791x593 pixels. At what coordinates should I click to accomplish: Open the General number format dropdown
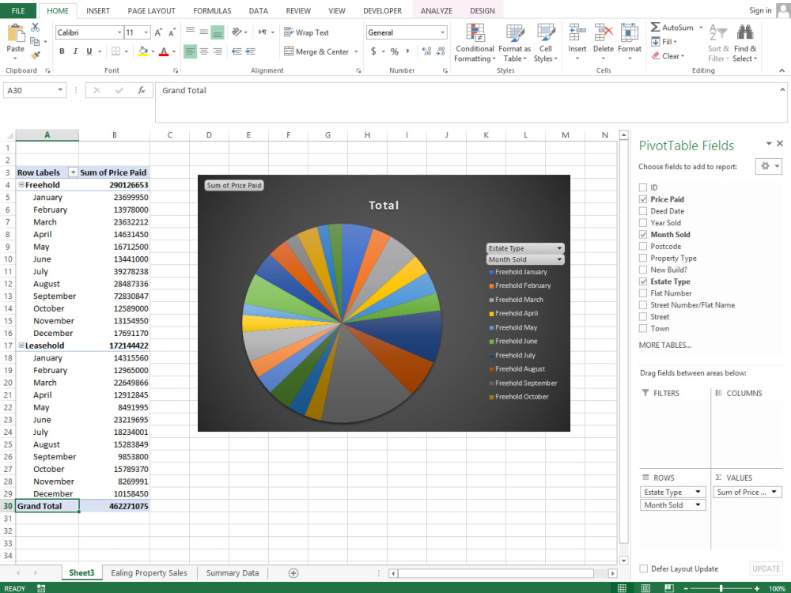point(442,32)
